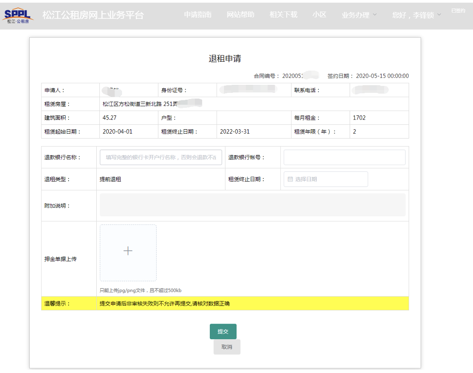Click the yellow 温馨提示 notice row
The height and width of the screenshot is (373, 473).
coord(225,304)
